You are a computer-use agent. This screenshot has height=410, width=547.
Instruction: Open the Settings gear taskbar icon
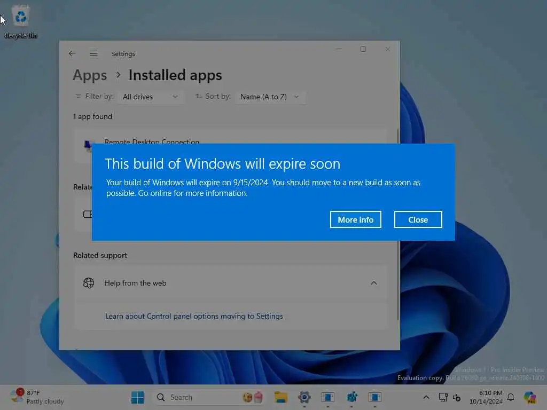(304, 397)
